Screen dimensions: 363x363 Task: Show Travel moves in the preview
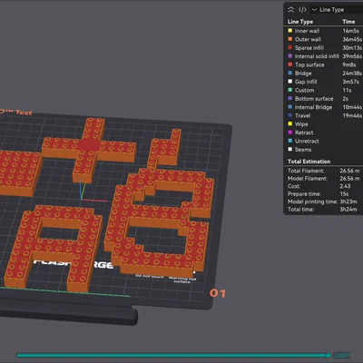coord(323,115)
